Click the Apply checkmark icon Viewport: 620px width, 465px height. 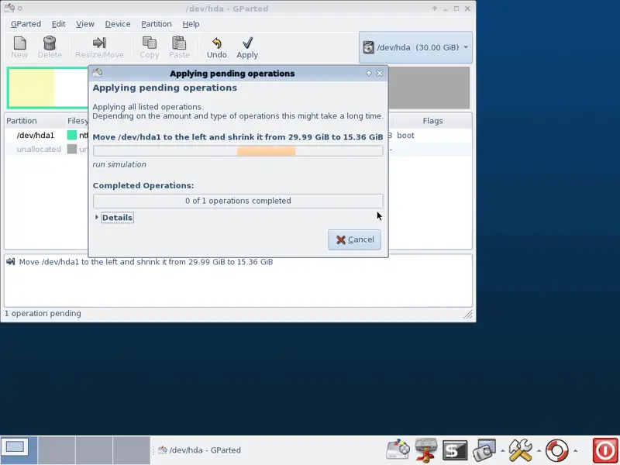(x=247, y=43)
